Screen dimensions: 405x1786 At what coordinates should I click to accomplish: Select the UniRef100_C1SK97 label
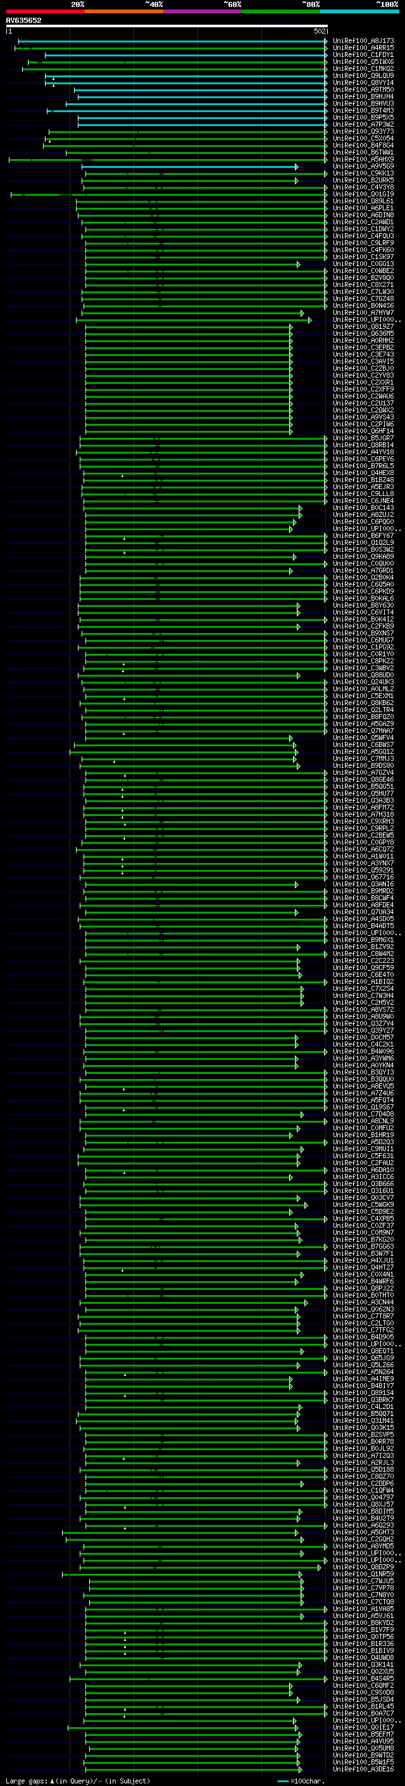(x=363, y=257)
